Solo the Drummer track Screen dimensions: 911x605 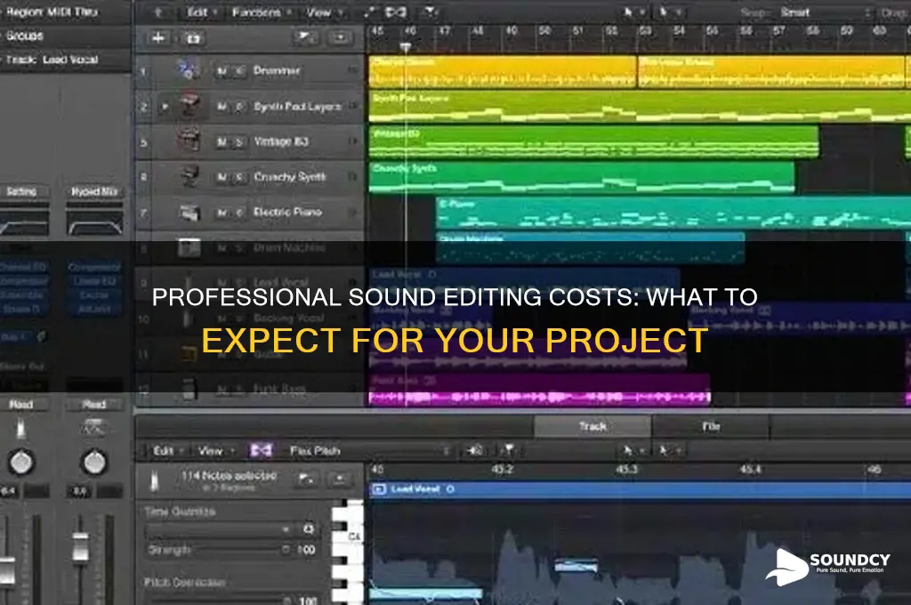[239, 71]
